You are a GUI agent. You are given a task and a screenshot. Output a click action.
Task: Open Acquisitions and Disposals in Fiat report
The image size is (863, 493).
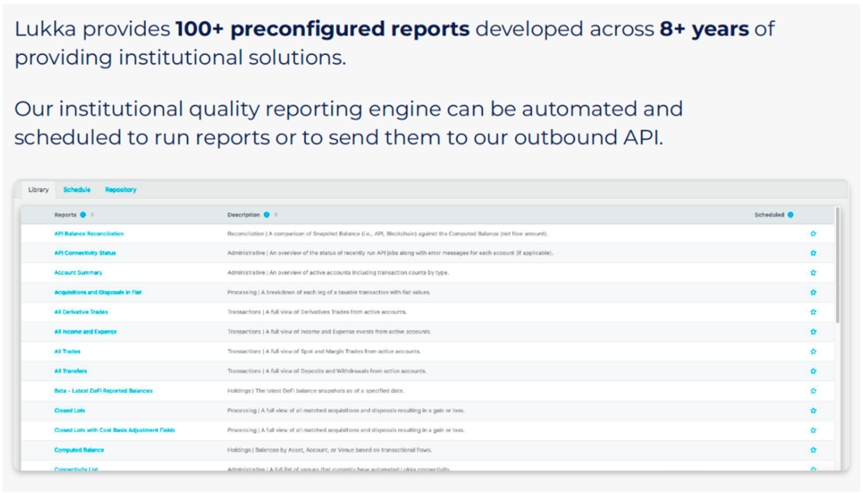point(98,292)
